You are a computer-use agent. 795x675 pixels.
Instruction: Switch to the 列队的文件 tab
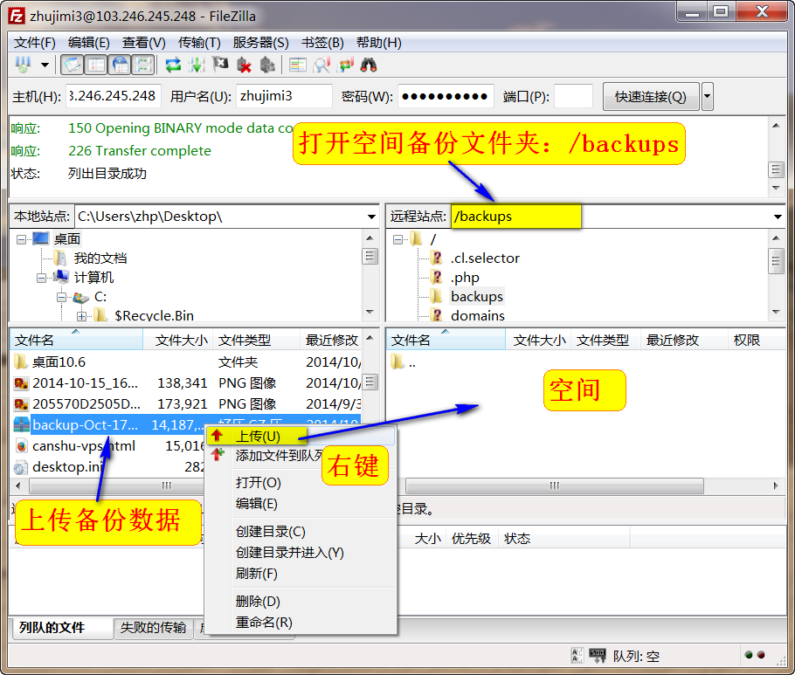pos(62,628)
